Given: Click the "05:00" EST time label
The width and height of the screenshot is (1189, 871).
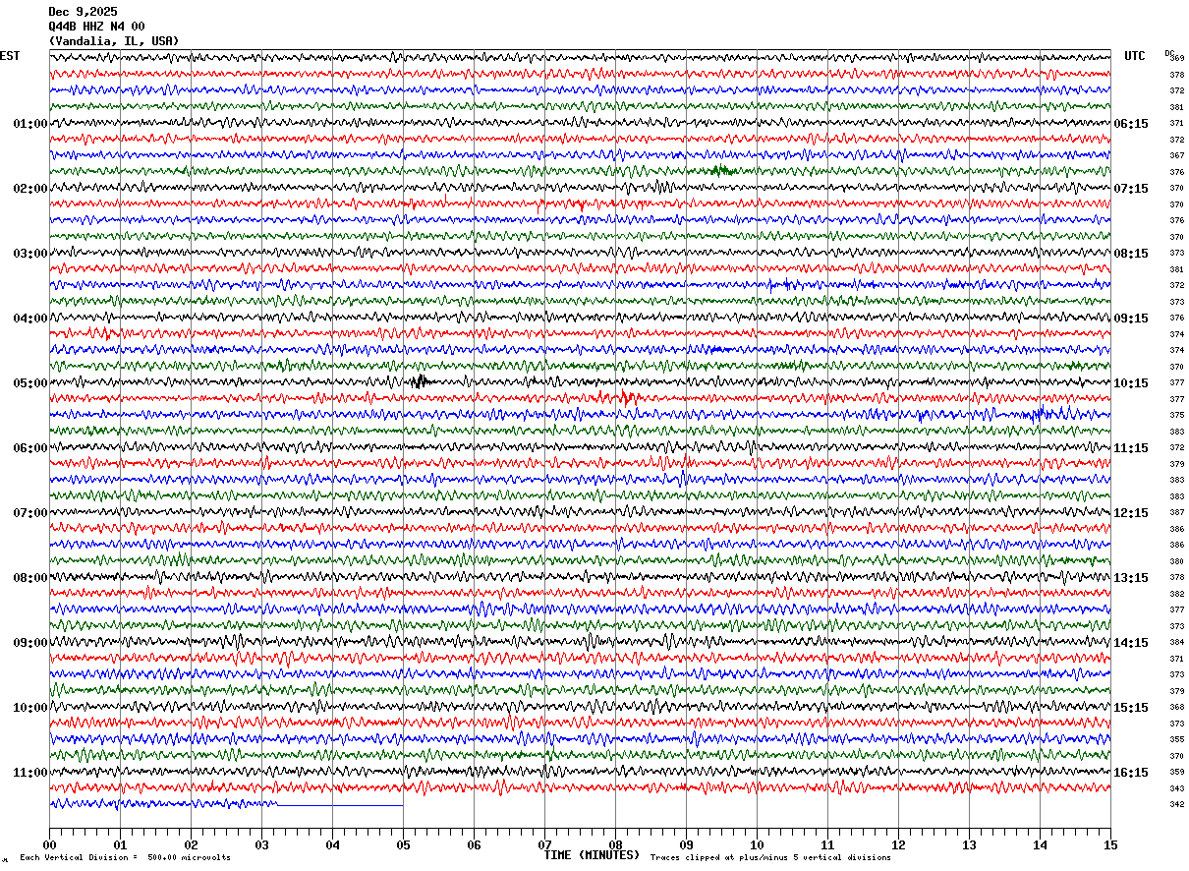Looking at the screenshot, I should tap(29, 383).
